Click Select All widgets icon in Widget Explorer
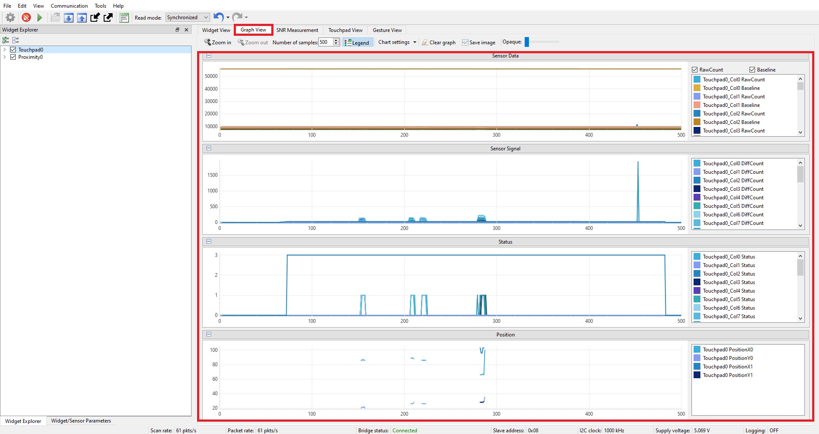 tap(6, 40)
